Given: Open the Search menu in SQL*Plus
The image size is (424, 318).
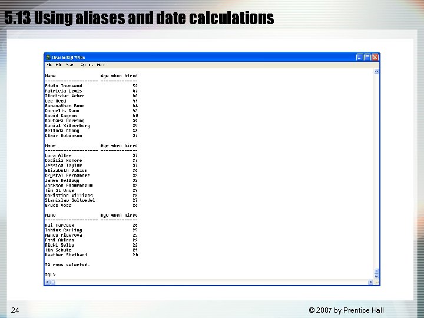Looking at the screenshot, I should [69, 65].
